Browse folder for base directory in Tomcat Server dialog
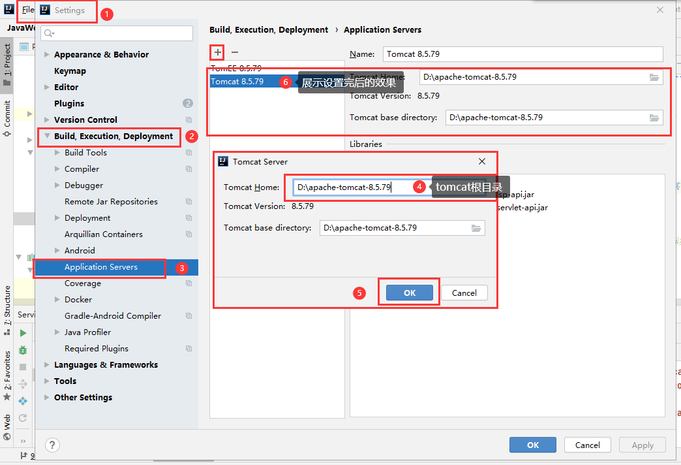The image size is (681, 465). tap(476, 229)
